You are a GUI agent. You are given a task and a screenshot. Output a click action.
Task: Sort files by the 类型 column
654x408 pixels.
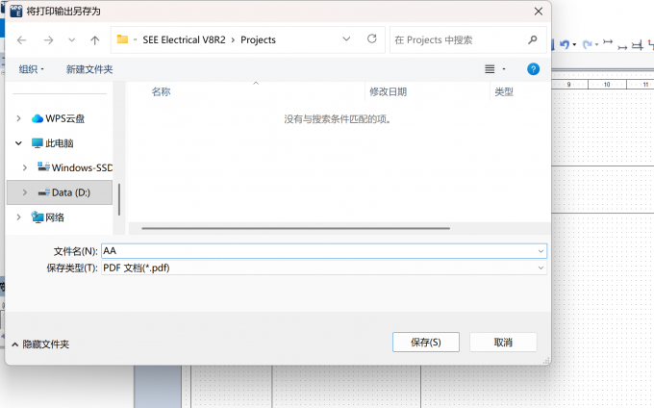(504, 91)
